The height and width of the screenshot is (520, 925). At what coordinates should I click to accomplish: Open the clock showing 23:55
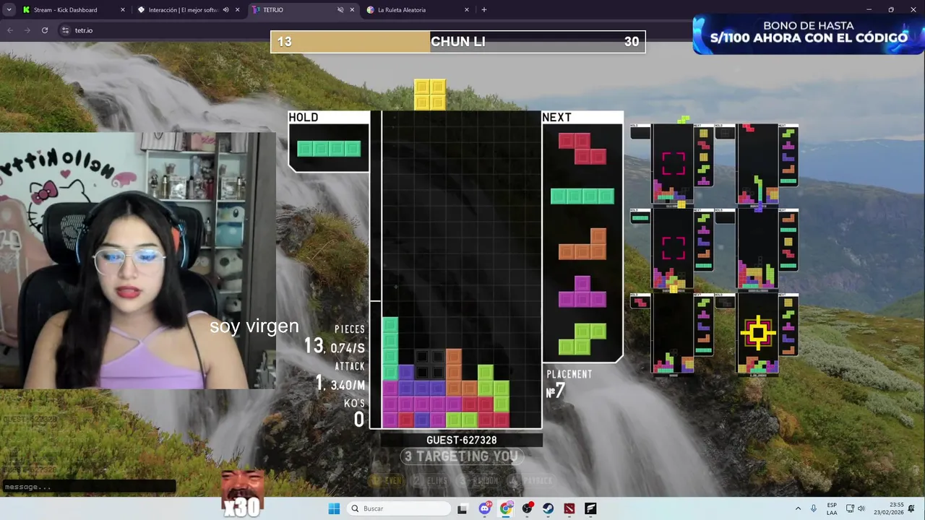(x=888, y=508)
